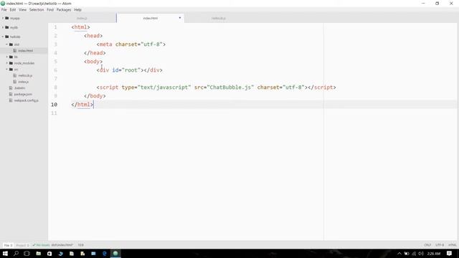The image size is (459, 258).
Task: Click the node_modules folder icon
Action: [x=11, y=63]
